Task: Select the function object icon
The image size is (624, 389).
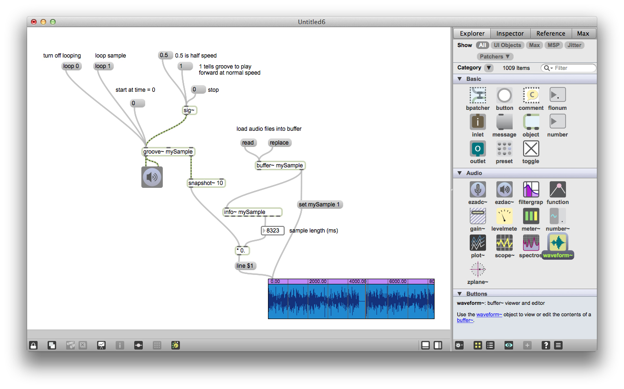Action: coord(557,190)
